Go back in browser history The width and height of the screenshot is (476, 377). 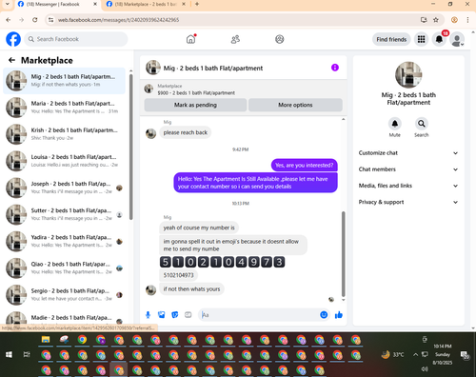point(9,20)
